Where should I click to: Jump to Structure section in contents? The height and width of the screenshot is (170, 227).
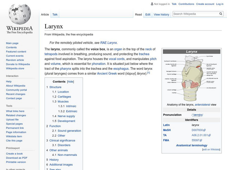tap(55, 87)
